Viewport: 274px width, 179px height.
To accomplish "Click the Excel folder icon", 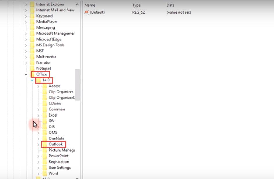I will (45, 115).
